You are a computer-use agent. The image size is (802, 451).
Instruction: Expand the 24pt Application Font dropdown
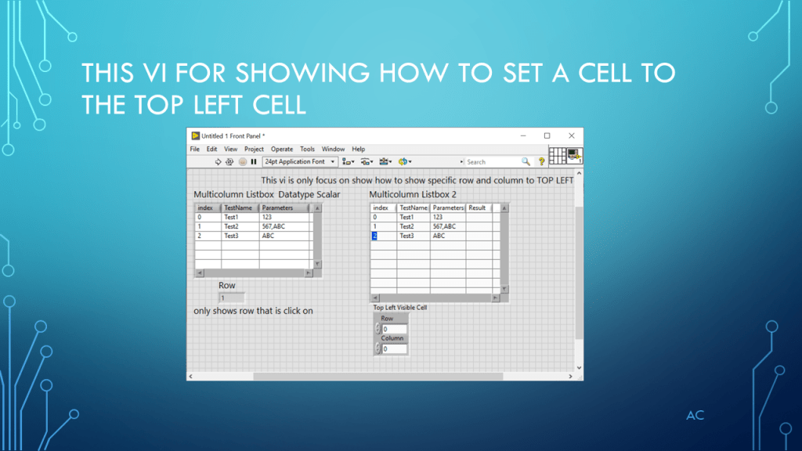[333, 162]
